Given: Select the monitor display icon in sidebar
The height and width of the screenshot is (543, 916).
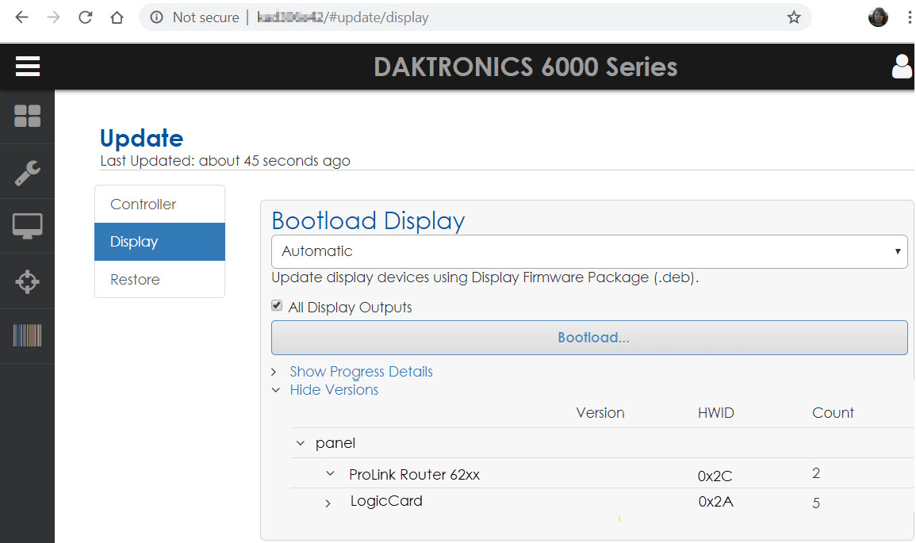Looking at the screenshot, I should (x=28, y=226).
